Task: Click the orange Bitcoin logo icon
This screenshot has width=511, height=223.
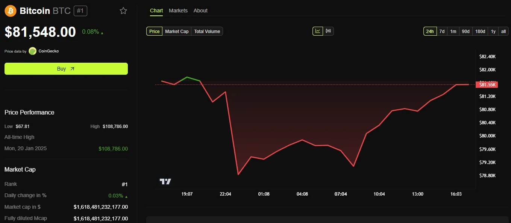Action: point(11,11)
